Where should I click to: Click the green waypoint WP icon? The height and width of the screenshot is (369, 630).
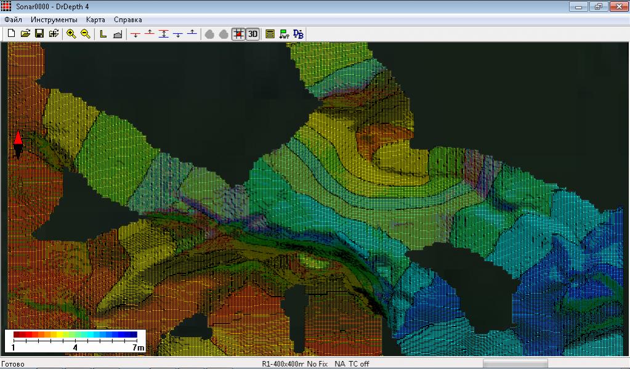284,34
